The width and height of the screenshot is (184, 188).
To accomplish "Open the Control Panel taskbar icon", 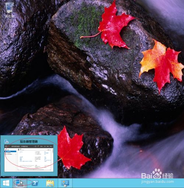I will pos(65,183).
